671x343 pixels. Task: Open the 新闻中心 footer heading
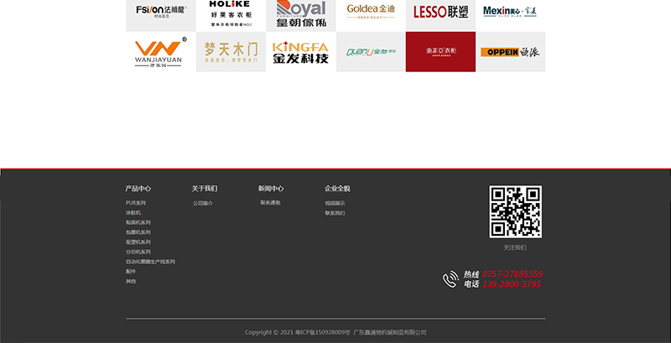pos(271,189)
